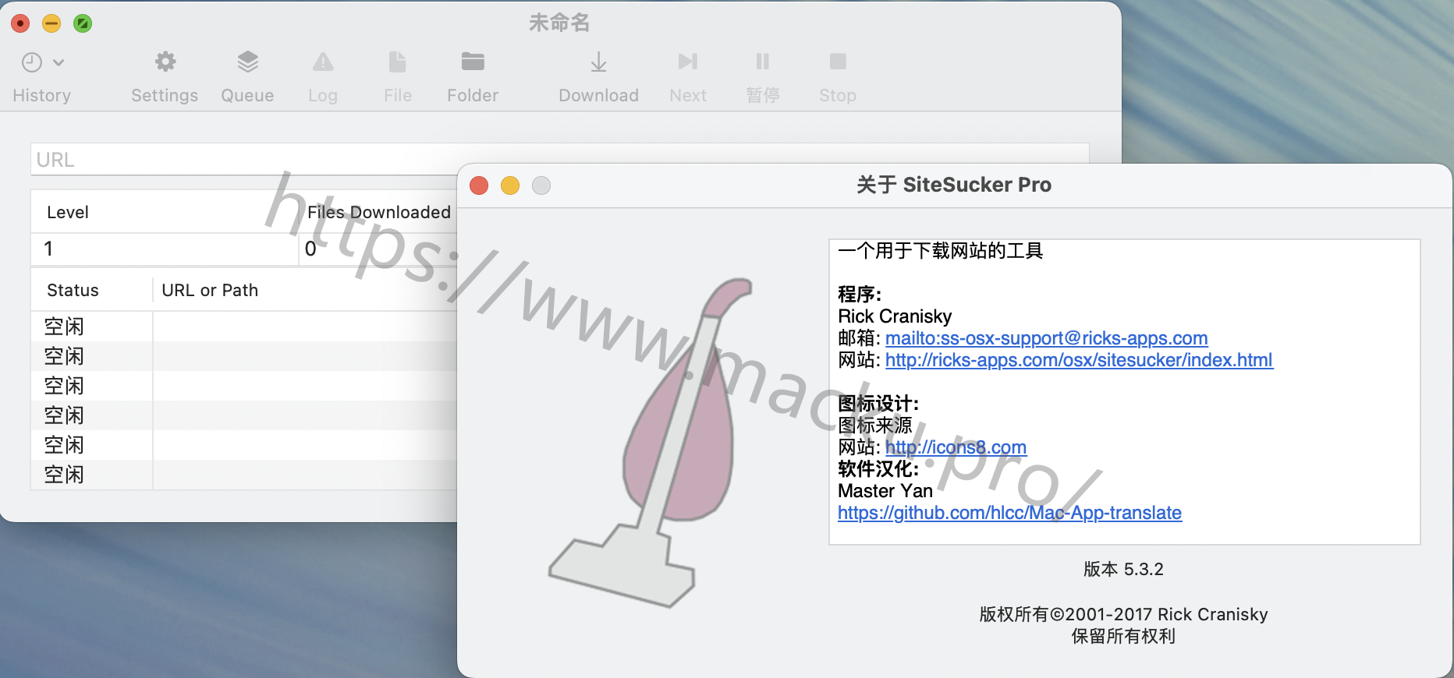Open ricks-apps.com sitesucker website link
Viewport: 1454px width, 678px height.
click(x=1079, y=360)
